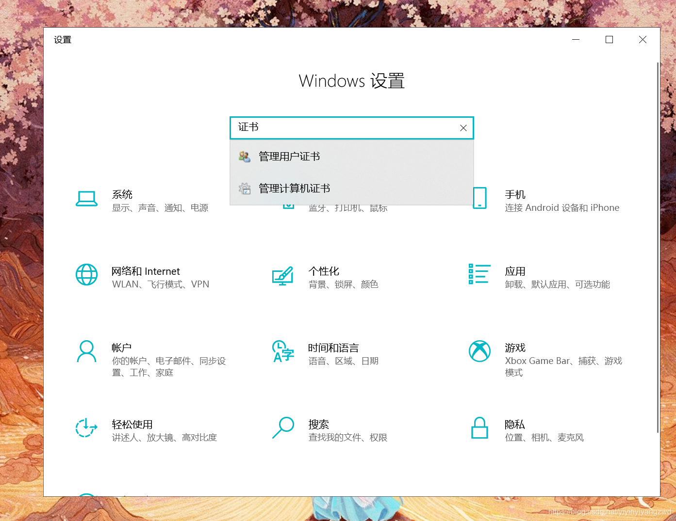Click the text 语音、区域、日期
Screen dimensions: 676x521
pyautogui.click(x=344, y=361)
